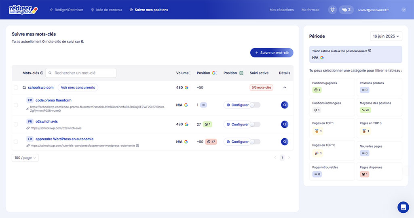Collapse the schoolswp.com group chevron

click(x=285, y=87)
